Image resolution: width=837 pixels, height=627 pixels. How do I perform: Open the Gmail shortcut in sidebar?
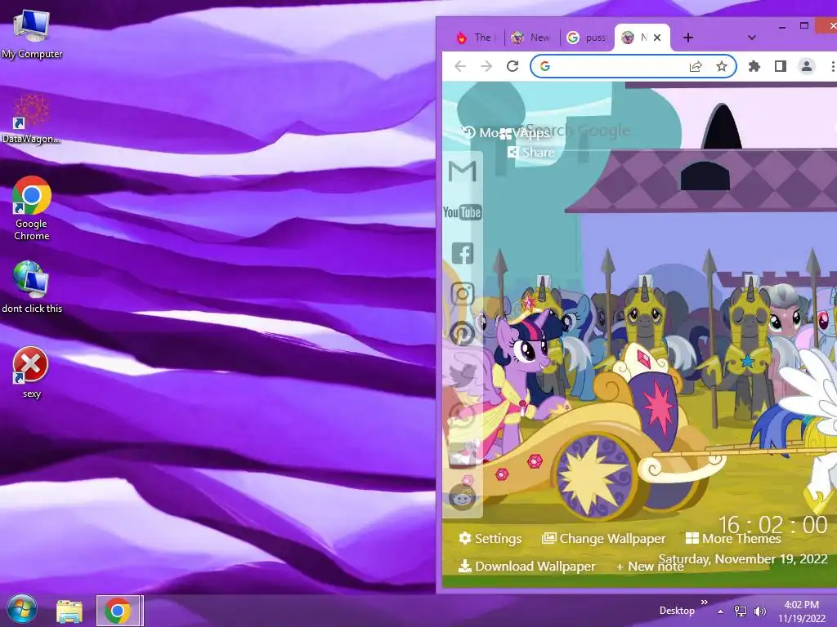tap(463, 171)
